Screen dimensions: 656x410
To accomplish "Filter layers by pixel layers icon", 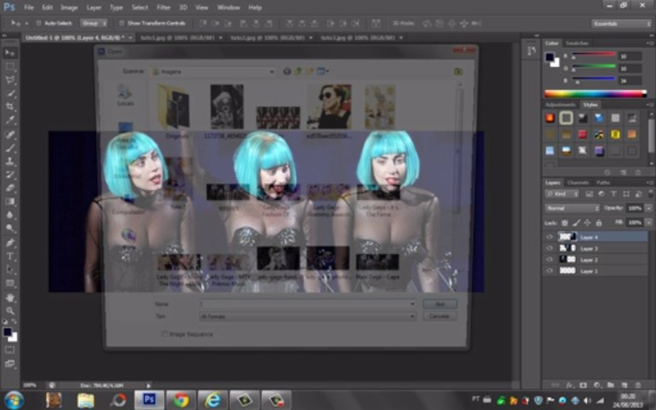I will [589, 194].
